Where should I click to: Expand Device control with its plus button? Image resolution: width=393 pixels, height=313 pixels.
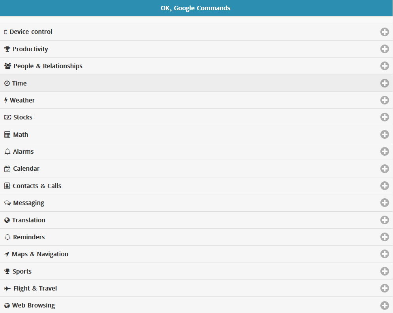coord(384,32)
